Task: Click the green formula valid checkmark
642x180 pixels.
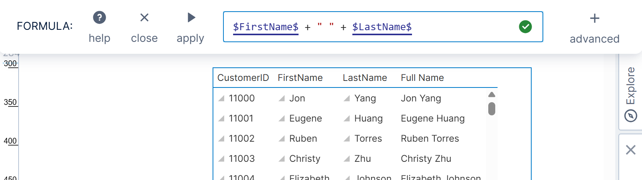Action: tap(525, 27)
